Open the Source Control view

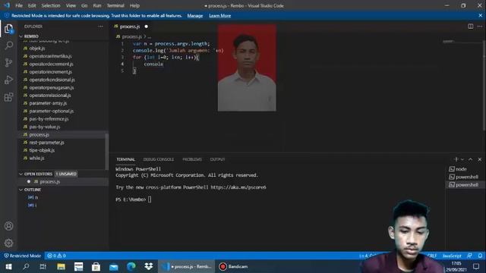pyautogui.click(x=8, y=63)
